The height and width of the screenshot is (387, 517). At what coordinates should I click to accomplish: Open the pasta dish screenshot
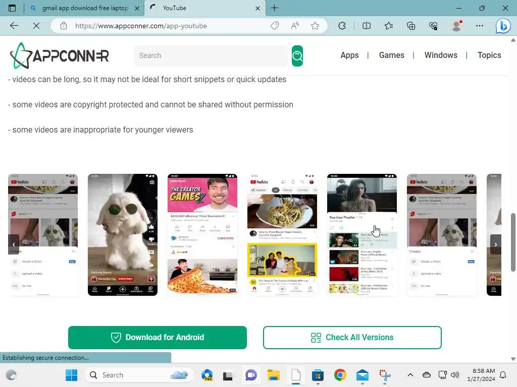[282, 235]
